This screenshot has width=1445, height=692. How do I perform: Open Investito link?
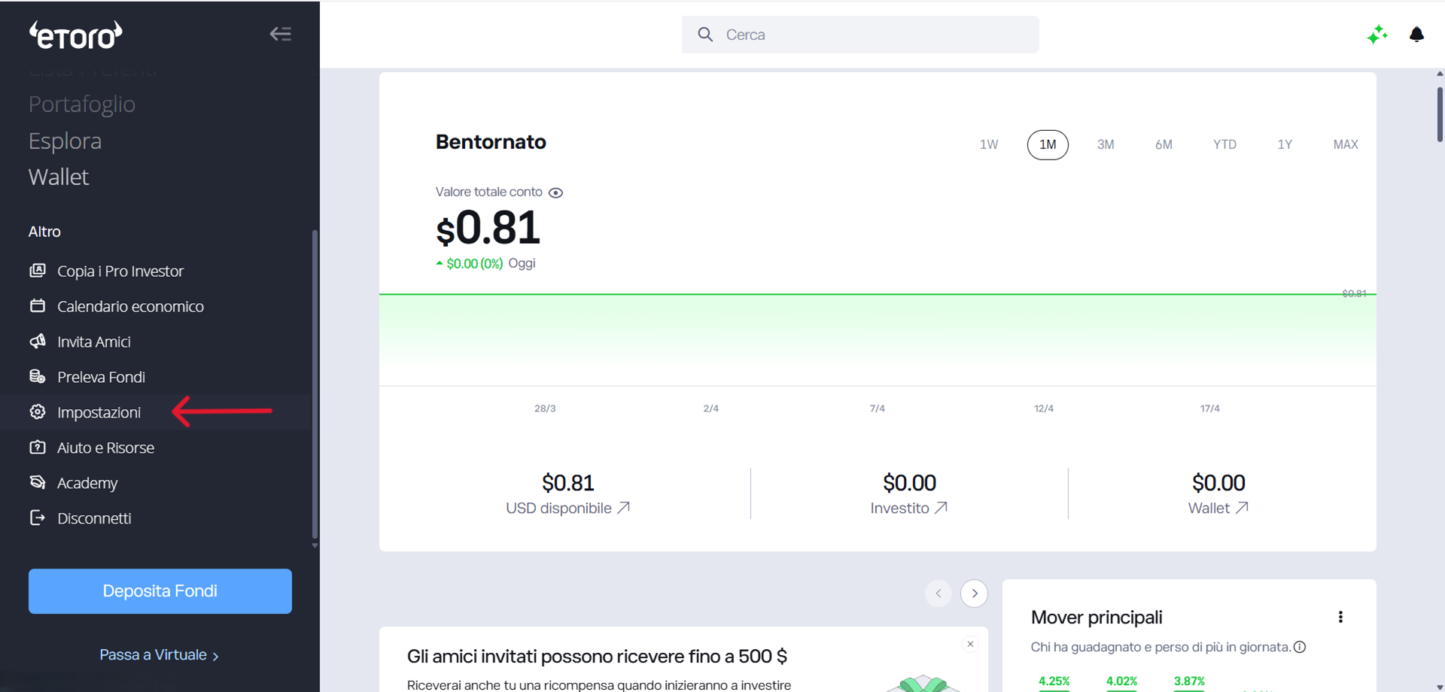[x=908, y=508]
